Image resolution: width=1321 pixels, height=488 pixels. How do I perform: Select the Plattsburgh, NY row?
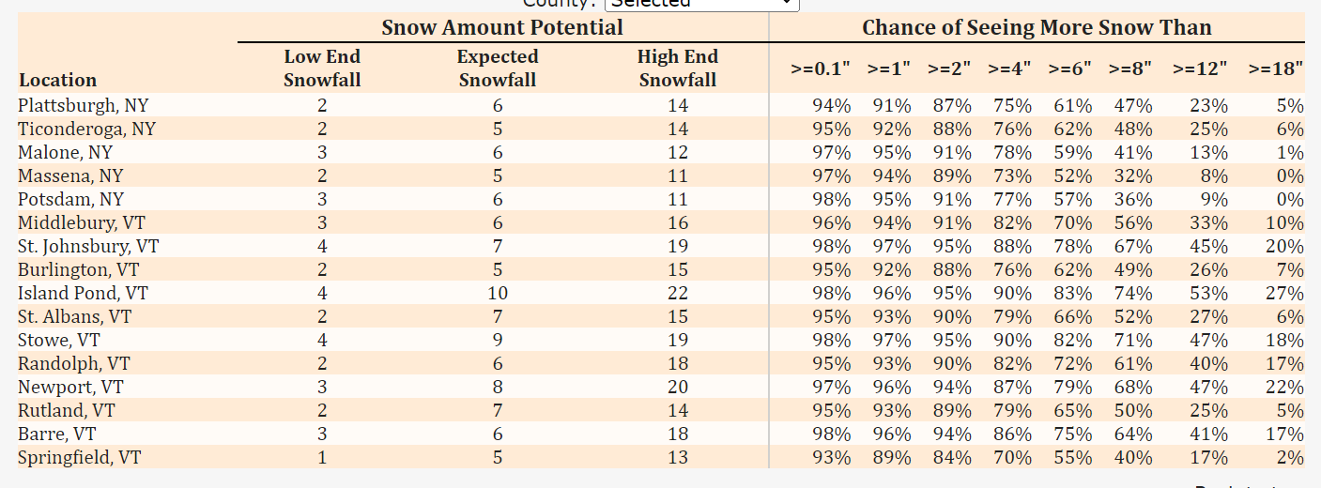pos(660,105)
